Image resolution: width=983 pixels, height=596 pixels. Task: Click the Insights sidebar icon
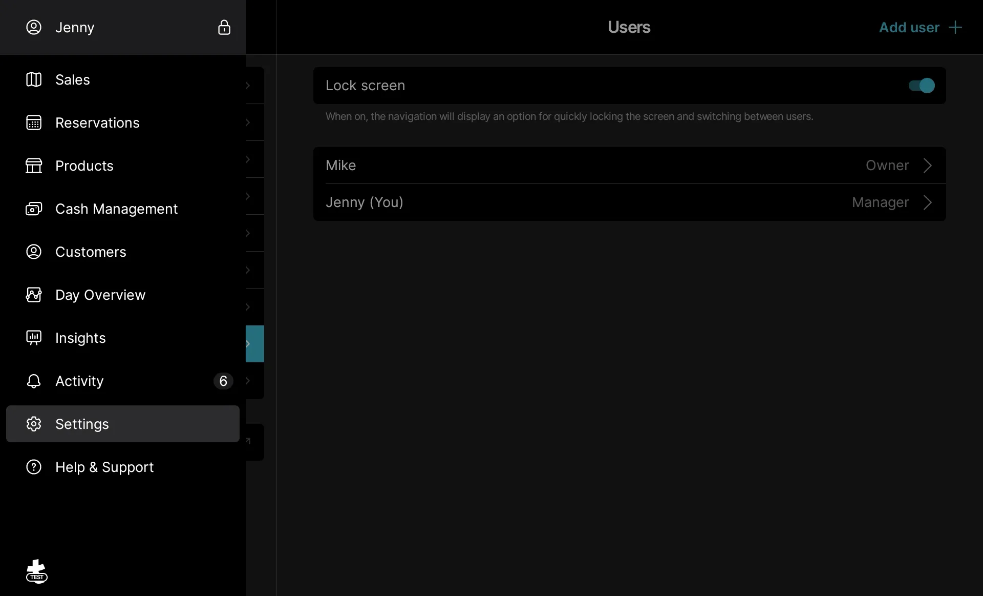[33, 337]
